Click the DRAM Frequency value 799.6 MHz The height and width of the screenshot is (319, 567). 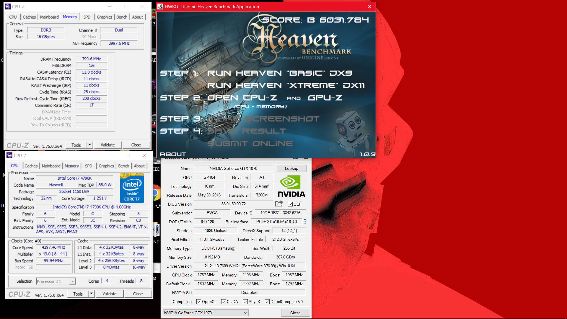pos(92,59)
